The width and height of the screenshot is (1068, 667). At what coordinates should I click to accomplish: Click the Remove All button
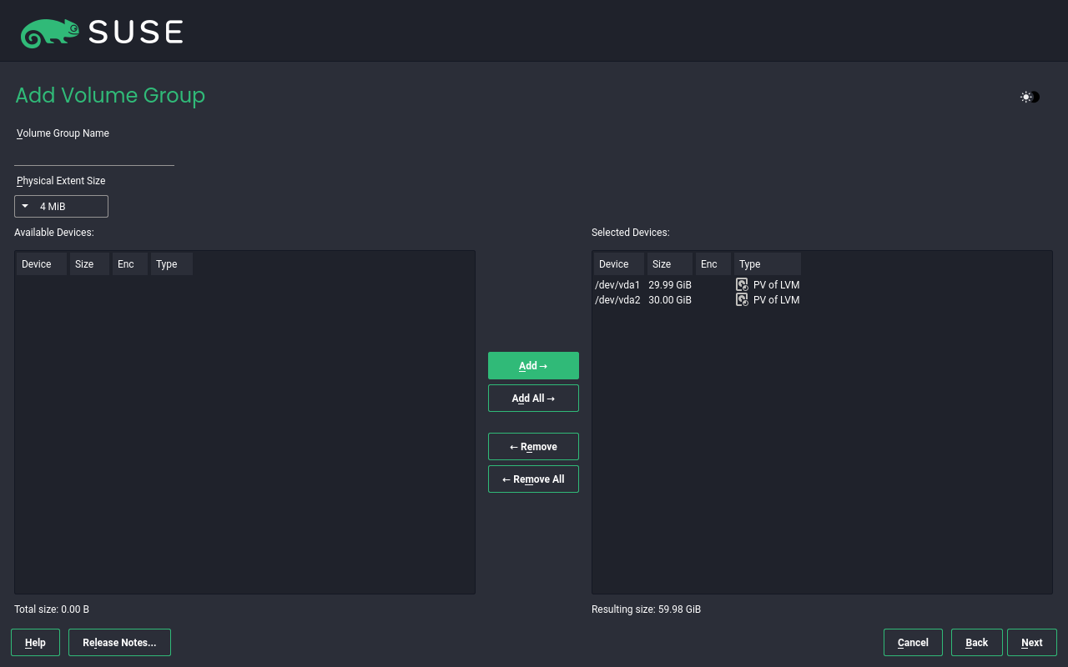[x=533, y=479]
